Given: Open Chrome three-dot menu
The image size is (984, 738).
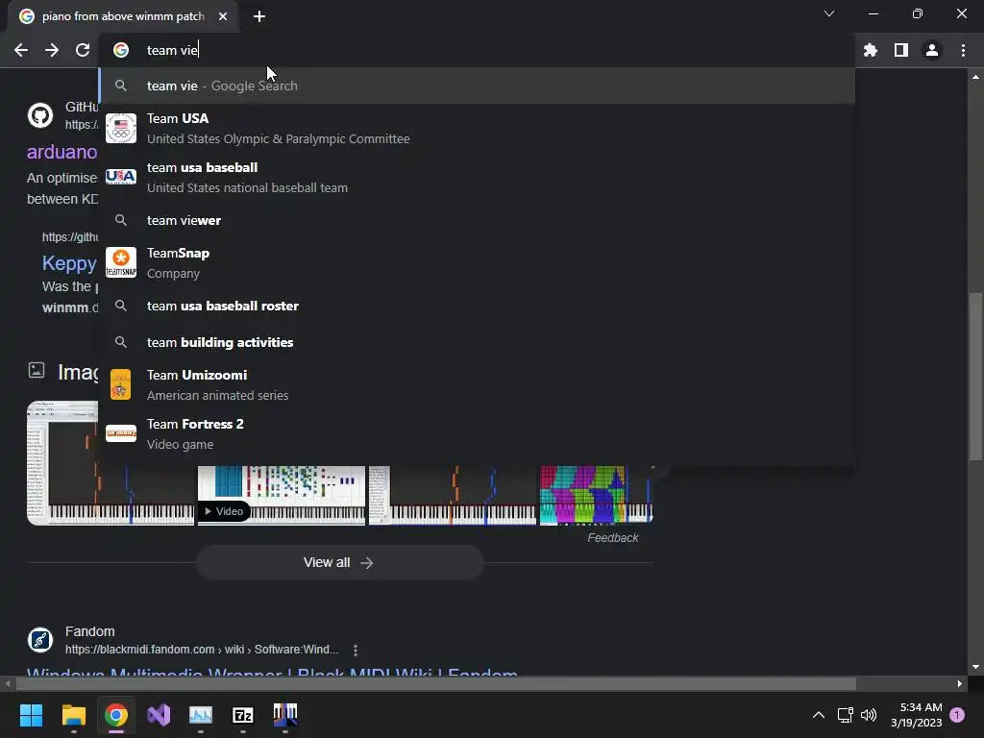Looking at the screenshot, I should pyautogui.click(x=963, y=50).
